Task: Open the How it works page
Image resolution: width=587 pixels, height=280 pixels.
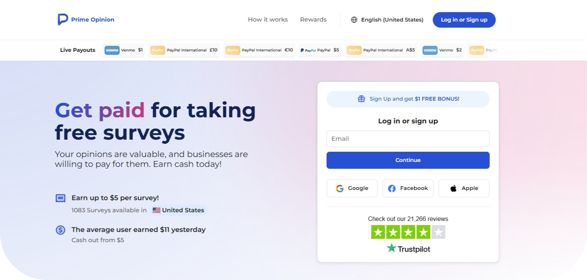Action: coord(268,20)
